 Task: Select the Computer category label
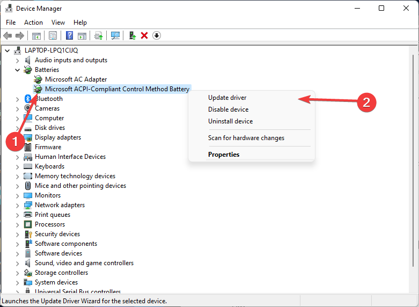[x=49, y=118]
